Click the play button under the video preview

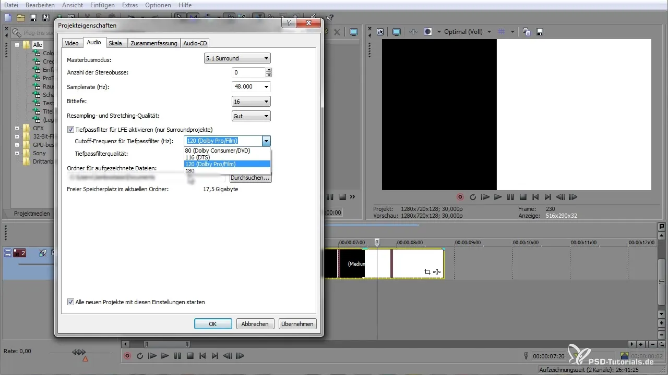pyautogui.click(x=498, y=197)
